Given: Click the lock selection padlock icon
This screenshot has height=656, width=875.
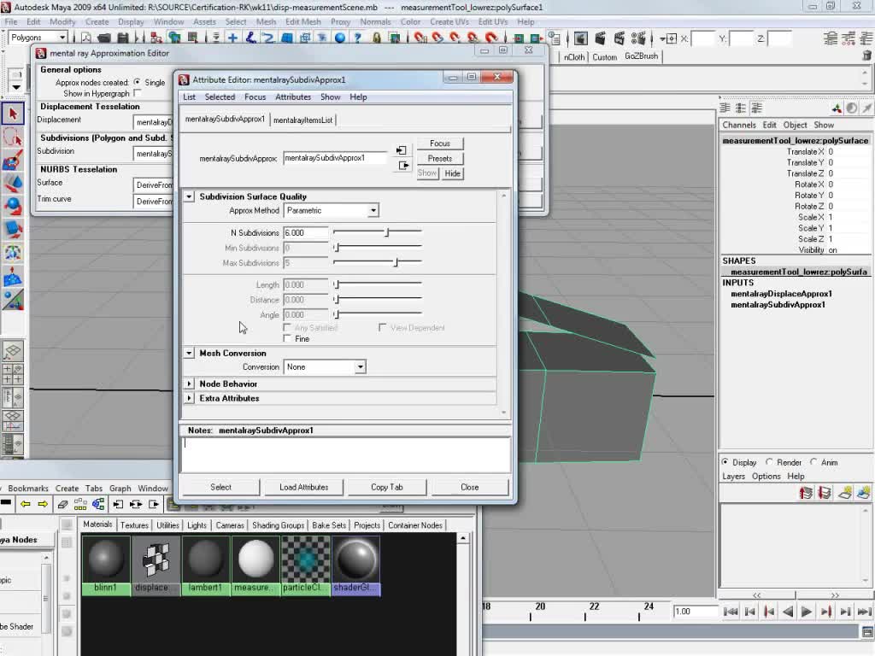Looking at the screenshot, I should pyautogui.click(x=377, y=38).
